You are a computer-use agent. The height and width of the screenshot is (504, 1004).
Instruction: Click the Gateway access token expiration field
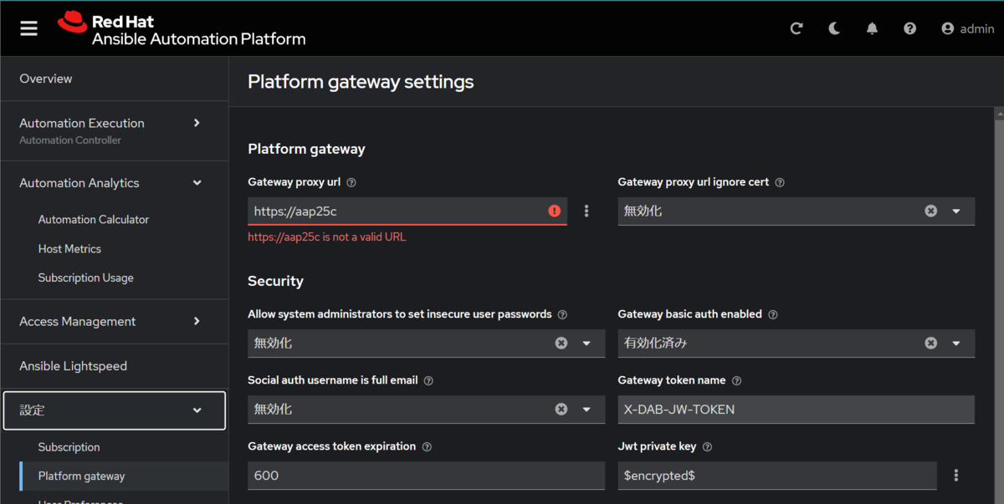pyautogui.click(x=426, y=476)
